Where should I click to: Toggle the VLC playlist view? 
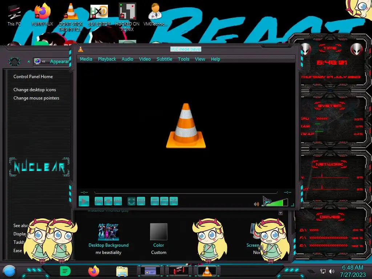(155, 201)
